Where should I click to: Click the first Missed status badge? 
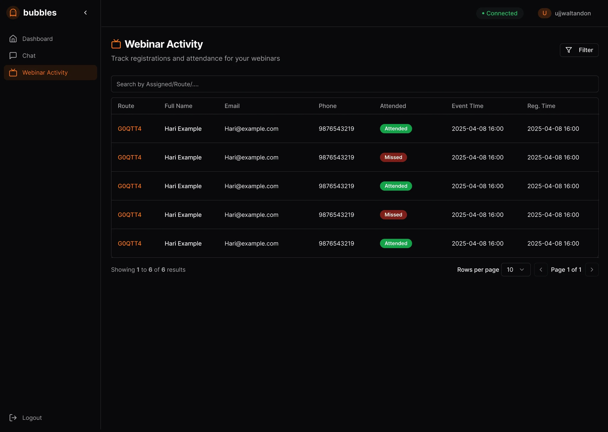[393, 157]
